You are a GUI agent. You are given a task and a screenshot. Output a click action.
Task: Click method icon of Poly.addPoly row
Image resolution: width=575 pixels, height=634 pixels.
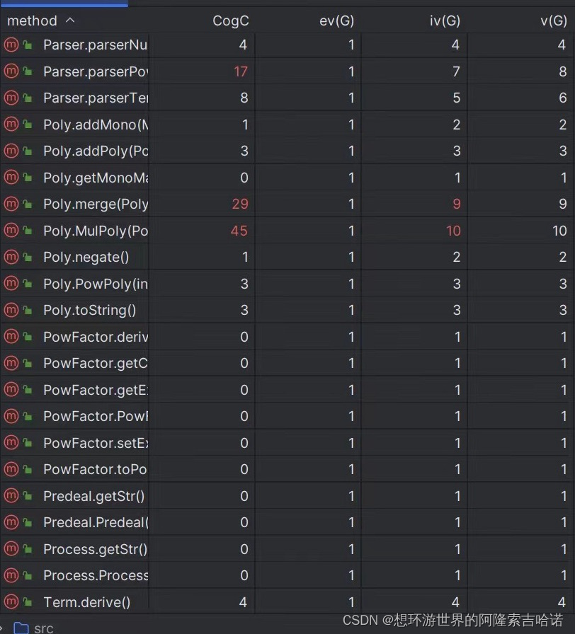pos(11,151)
